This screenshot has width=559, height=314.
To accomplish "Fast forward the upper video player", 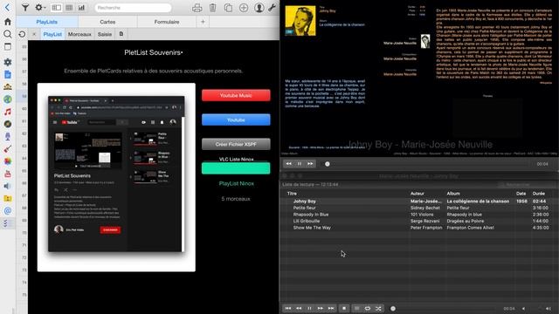I will click(x=310, y=164).
